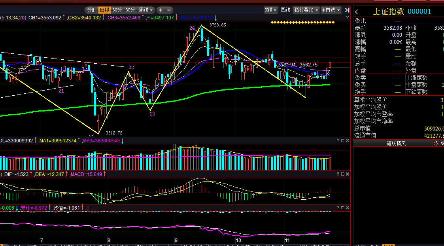The height and width of the screenshot is (246, 444).
Task: Select the 30分 period view
Action: (130, 10)
